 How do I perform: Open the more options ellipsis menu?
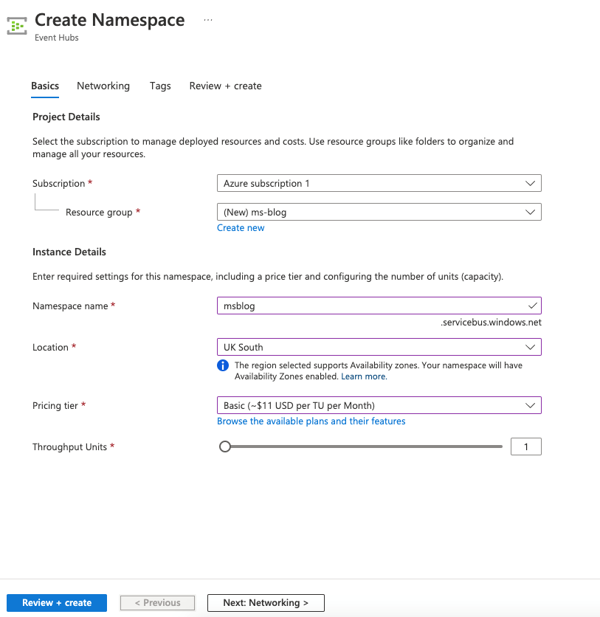pos(208,20)
